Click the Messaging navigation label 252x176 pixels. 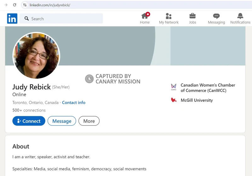point(216,22)
